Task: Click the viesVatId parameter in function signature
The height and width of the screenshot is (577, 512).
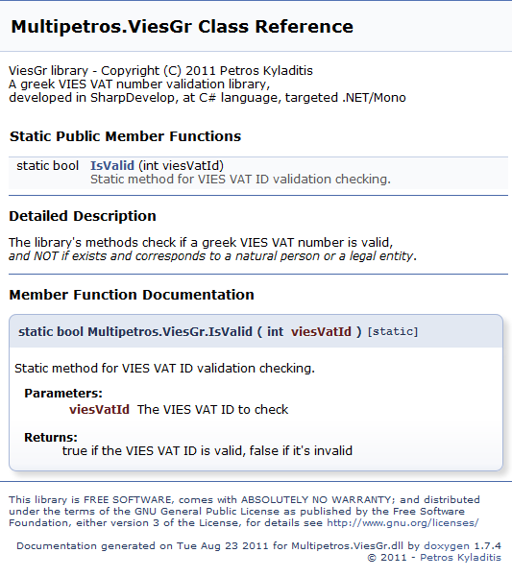Action: point(321,331)
